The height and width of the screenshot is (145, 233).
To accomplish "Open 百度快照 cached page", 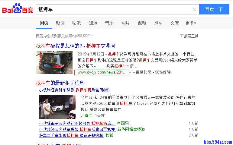I will [x=143, y=72].
